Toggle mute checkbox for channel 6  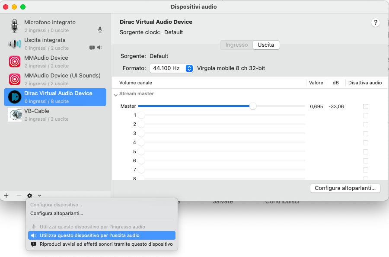click(x=365, y=161)
